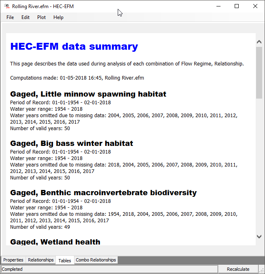Click omitted water years line under Benthic macroinvertebrate

[124, 217]
